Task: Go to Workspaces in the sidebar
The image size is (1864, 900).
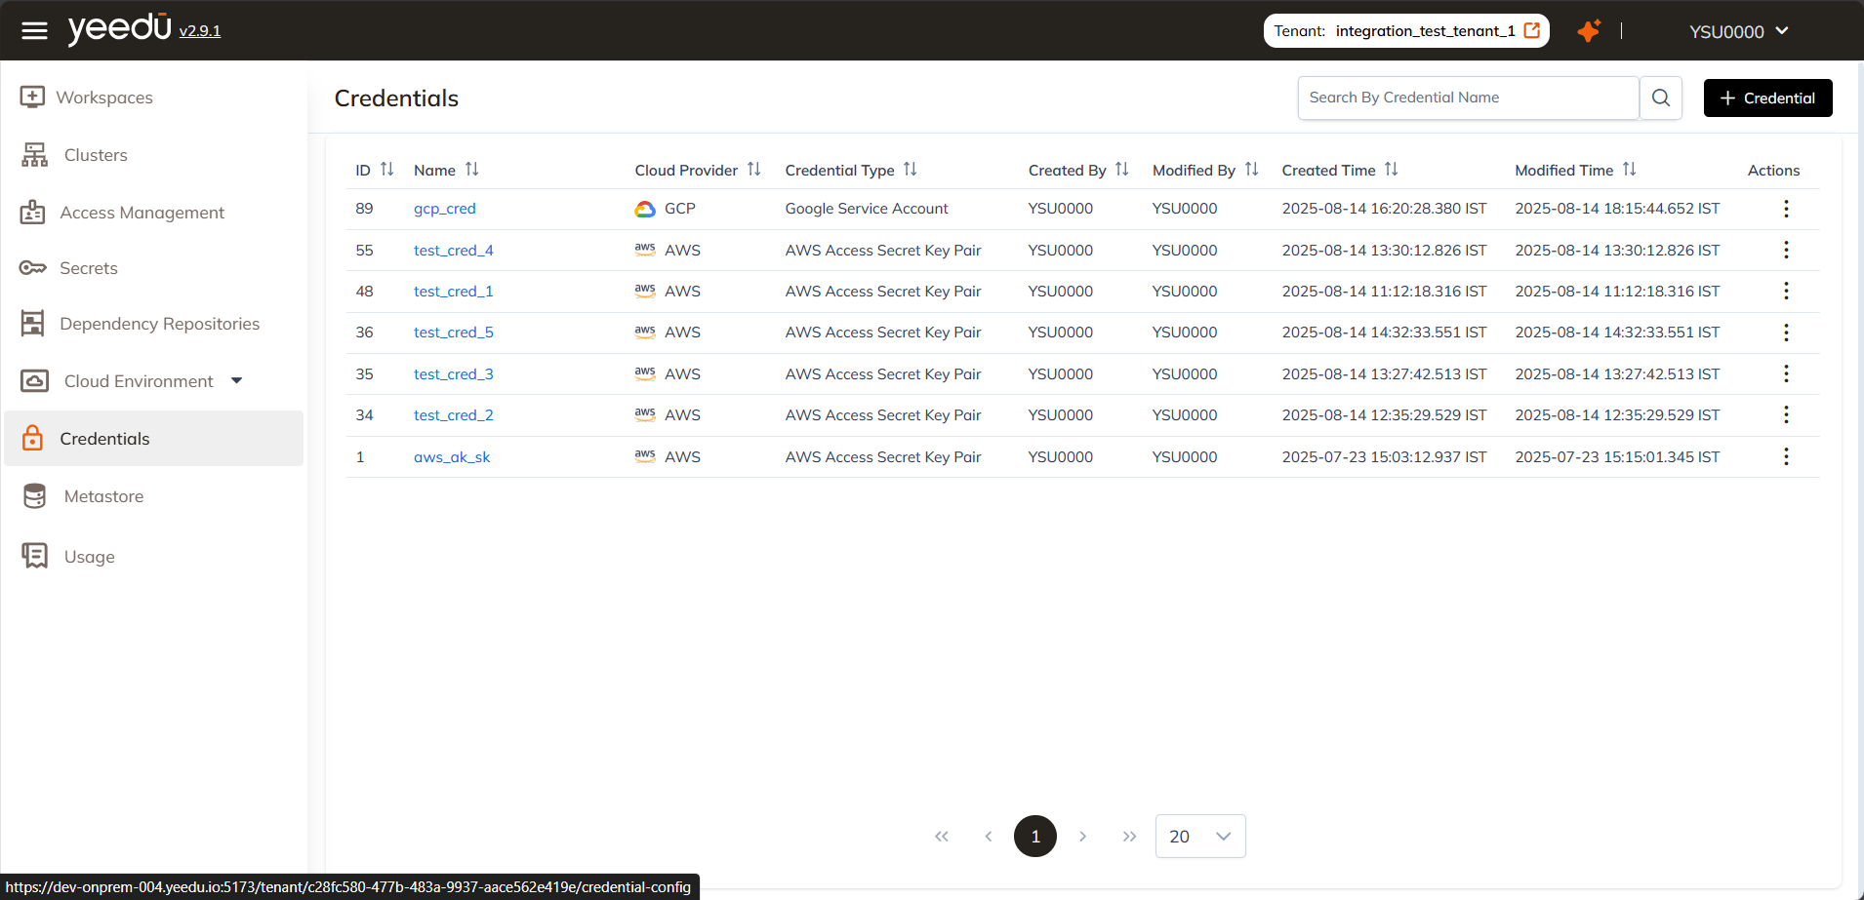Action: [x=104, y=98]
